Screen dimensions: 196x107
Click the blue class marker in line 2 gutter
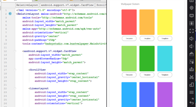pos(10,13)
